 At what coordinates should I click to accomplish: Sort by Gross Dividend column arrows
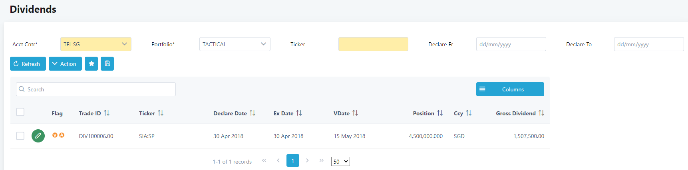click(541, 113)
